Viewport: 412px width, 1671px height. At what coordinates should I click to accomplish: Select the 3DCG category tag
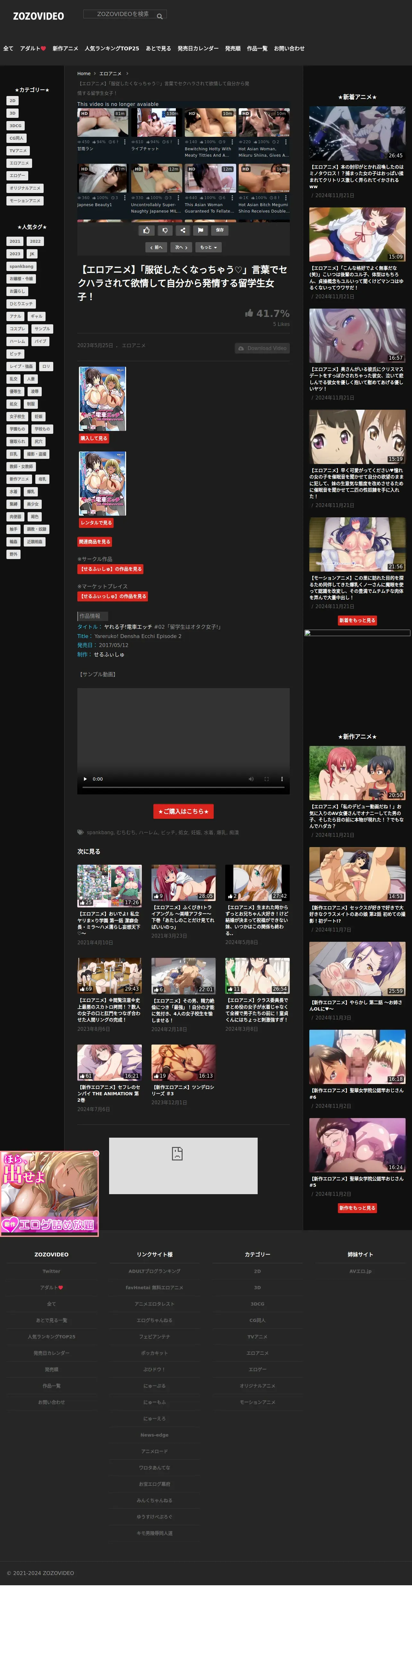click(15, 126)
